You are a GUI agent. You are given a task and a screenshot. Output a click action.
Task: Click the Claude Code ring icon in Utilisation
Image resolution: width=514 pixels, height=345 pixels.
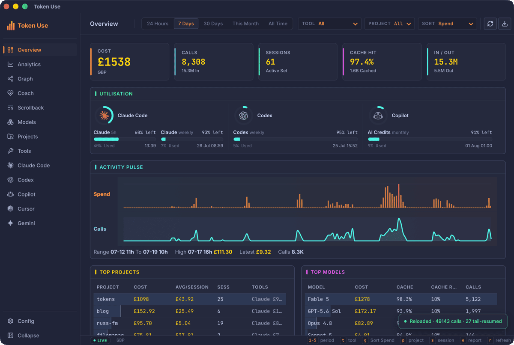(x=104, y=115)
